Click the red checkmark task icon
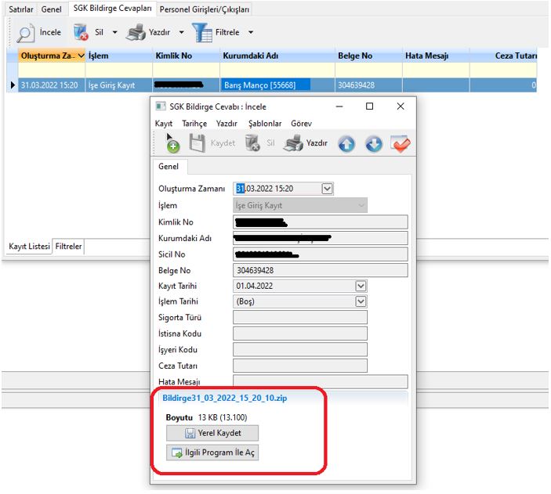 coord(401,144)
